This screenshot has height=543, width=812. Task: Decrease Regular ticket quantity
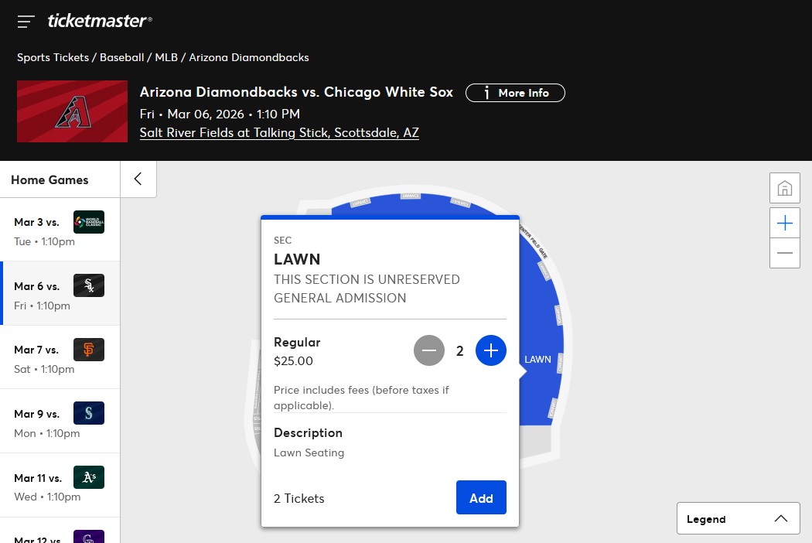point(429,350)
